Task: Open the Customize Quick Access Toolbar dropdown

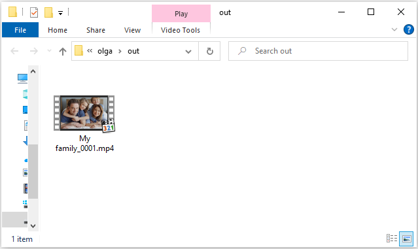Action: click(x=61, y=13)
